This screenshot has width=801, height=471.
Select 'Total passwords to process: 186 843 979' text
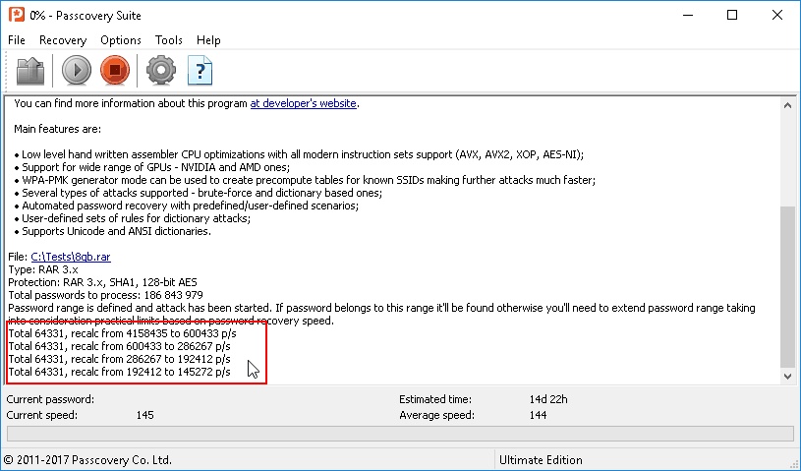[106, 295]
